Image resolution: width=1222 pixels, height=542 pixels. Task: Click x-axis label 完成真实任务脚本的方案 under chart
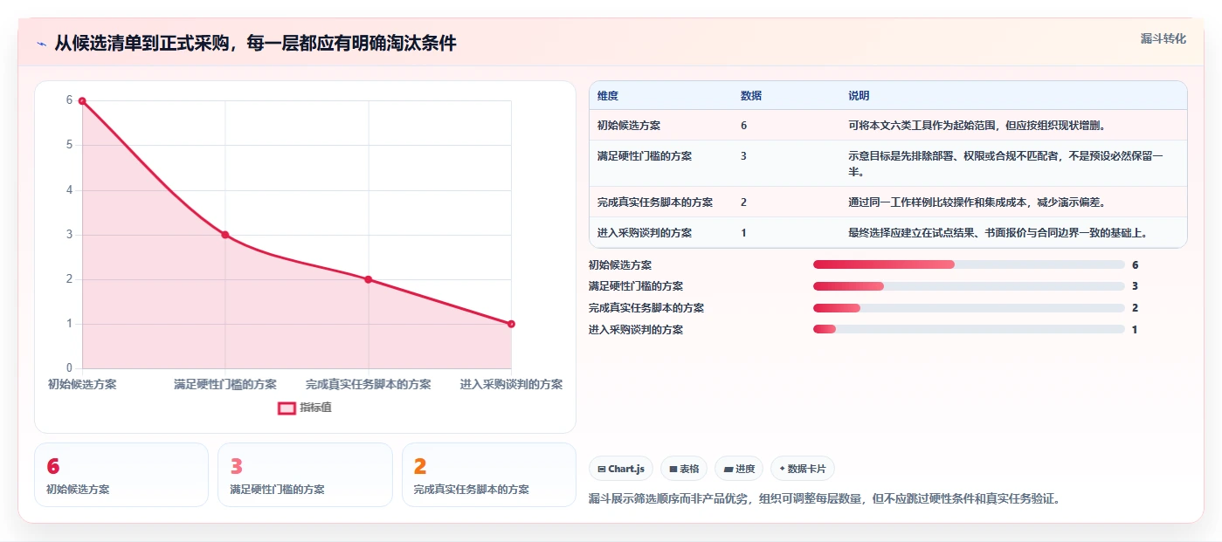369,384
